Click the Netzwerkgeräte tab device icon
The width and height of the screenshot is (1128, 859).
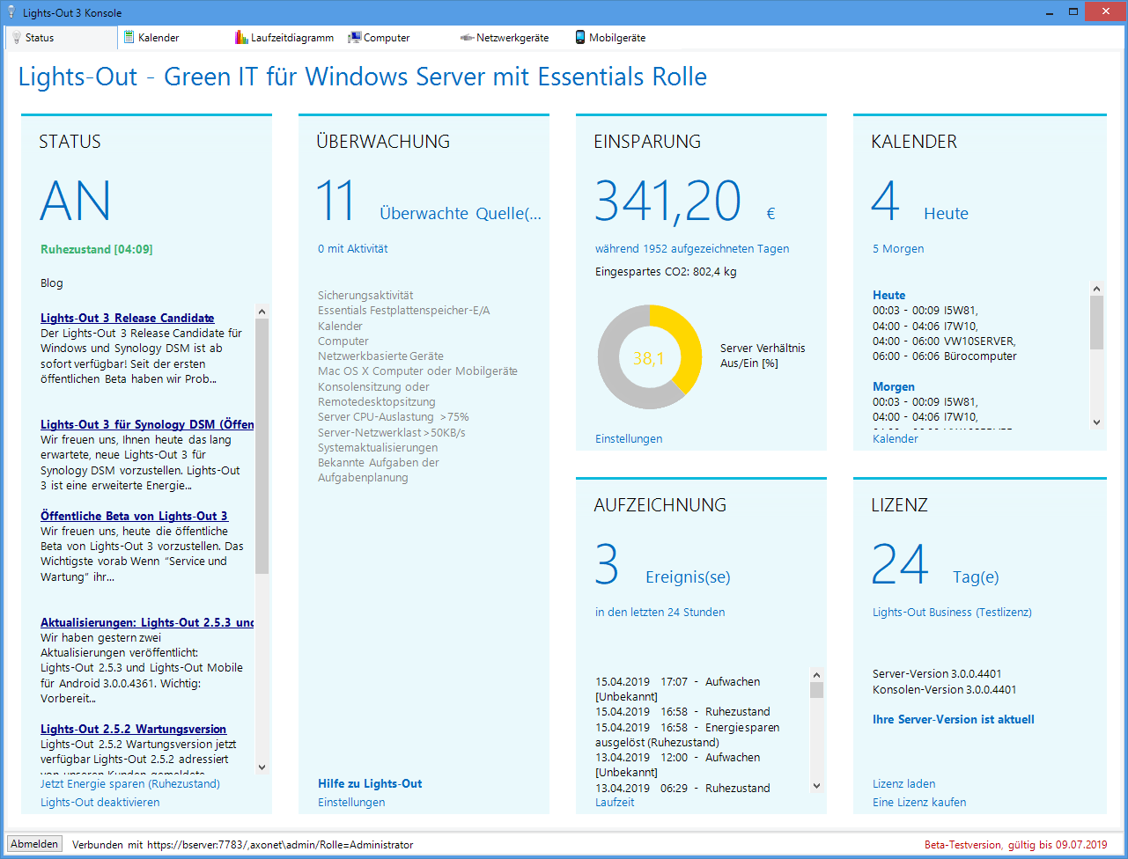tap(467, 38)
